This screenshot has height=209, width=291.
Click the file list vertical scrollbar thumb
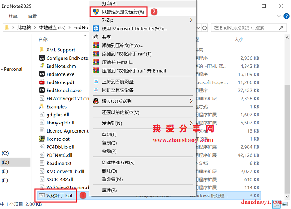click(x=287, y=139)
